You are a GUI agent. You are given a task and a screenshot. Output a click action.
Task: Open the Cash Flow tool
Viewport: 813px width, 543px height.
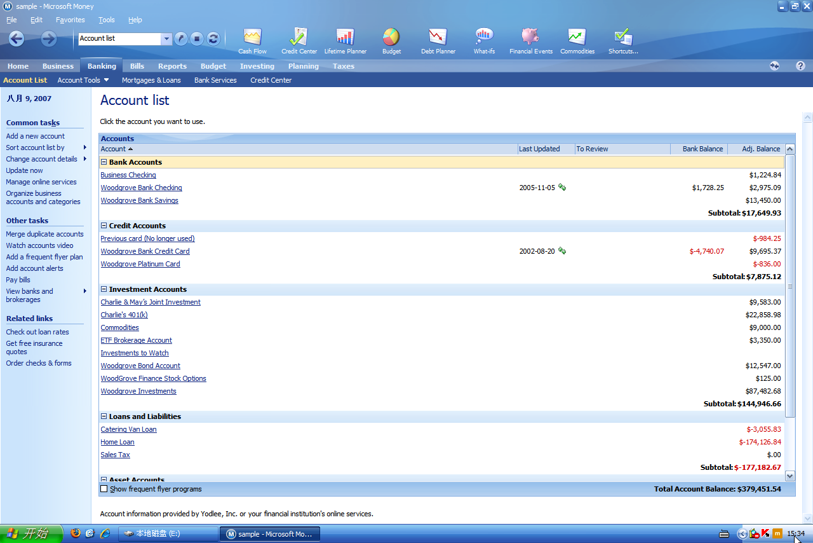pyautogui.click(x=252, y=39)
